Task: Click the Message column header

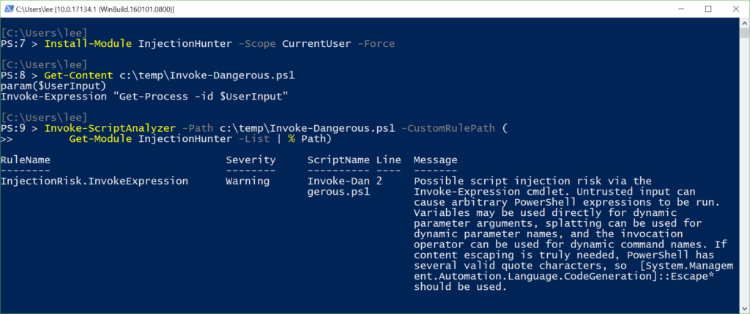Action: 435,160
